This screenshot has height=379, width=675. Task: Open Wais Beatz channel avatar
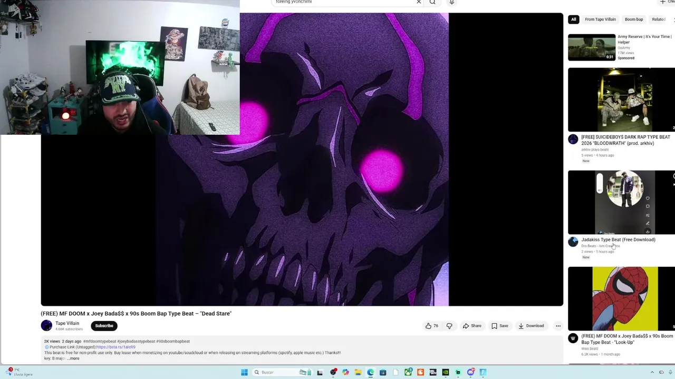click(573, 338)
